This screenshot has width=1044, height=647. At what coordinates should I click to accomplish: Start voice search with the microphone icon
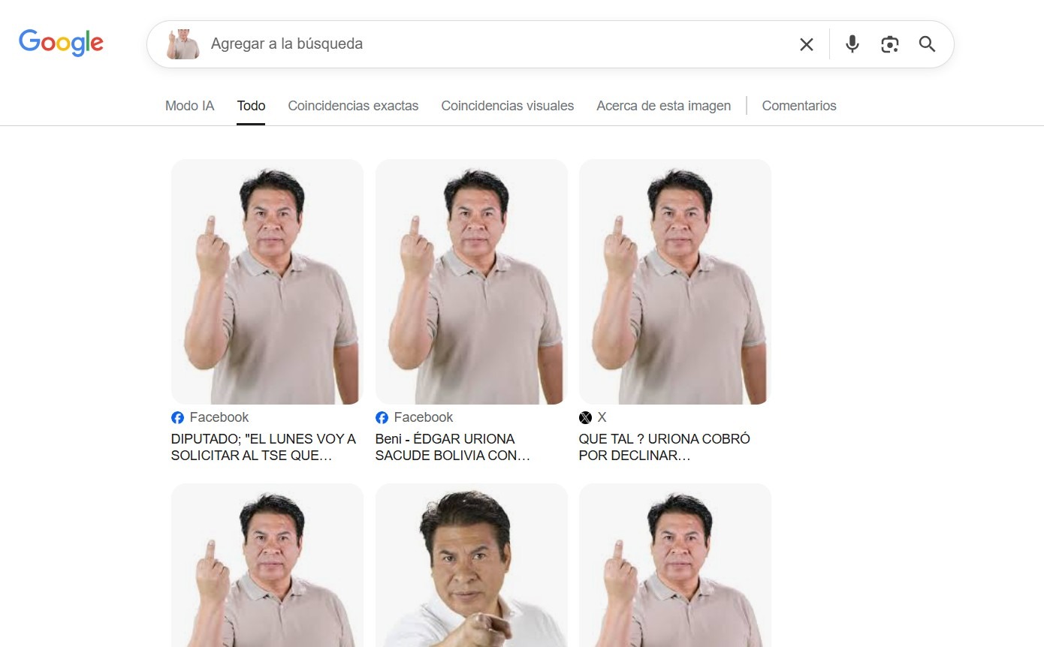pyautogui.click(x=852, y=44)
